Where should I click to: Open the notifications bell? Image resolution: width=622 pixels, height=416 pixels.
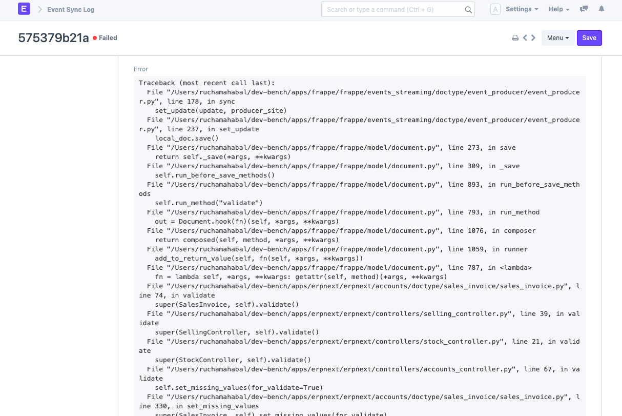click(x=601, y=9)
